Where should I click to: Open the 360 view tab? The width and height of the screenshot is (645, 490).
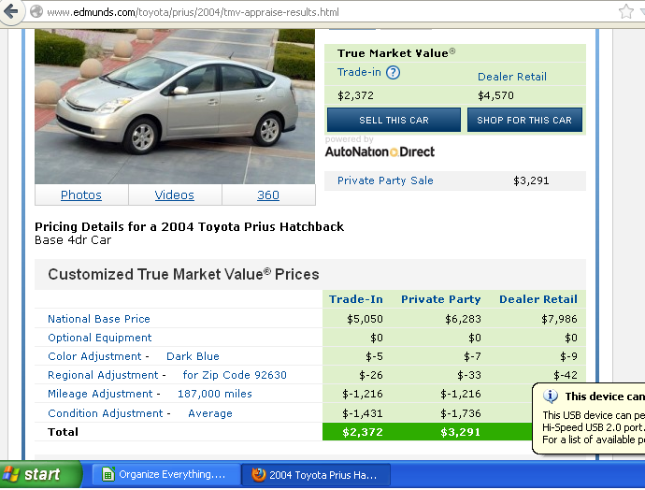(268, 195)
